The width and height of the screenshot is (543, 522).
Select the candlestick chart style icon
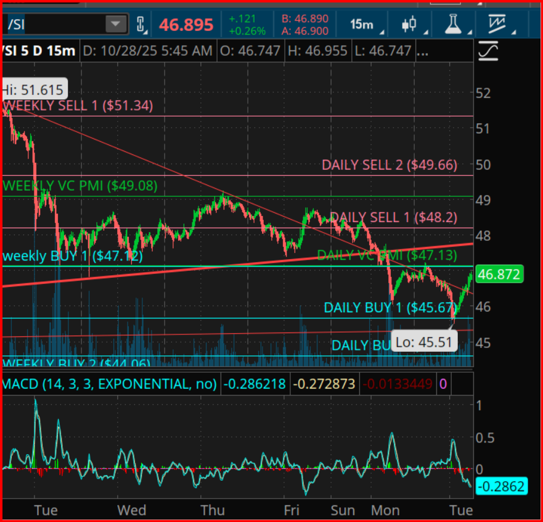407,23
